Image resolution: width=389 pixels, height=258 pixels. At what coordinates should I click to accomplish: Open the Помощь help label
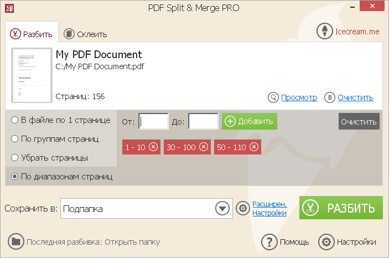pos(294,242)
